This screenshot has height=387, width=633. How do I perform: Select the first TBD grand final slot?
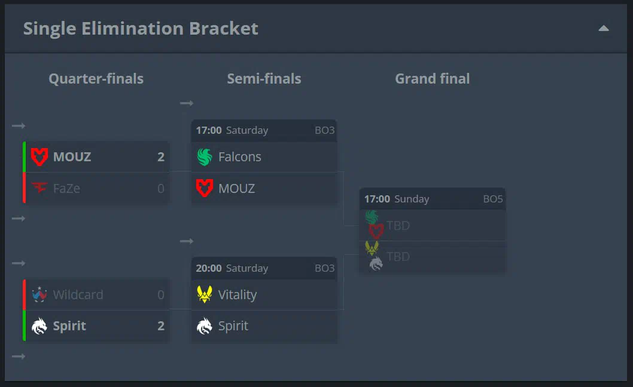[433, 225]
